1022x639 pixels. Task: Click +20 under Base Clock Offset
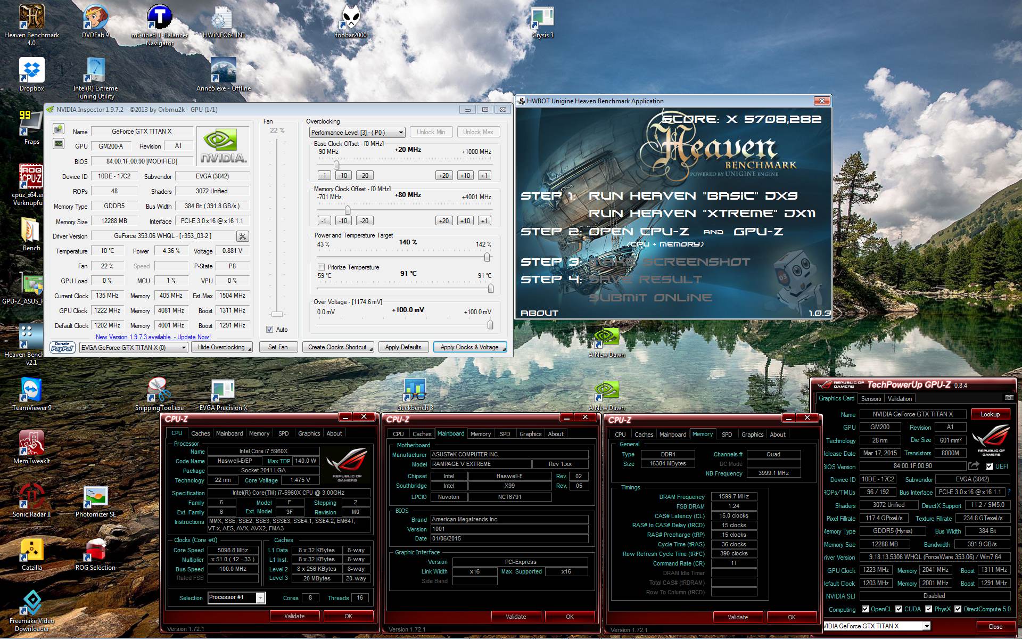click(x=444, y=175)
